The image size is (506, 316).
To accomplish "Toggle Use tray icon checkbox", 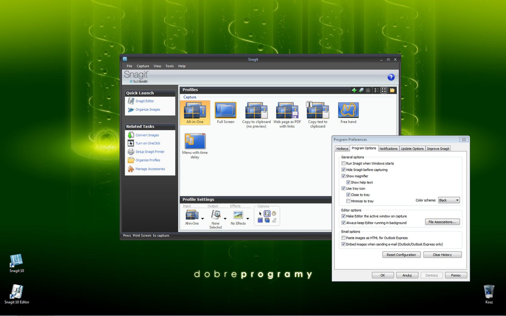I will (x=343, y=188).
